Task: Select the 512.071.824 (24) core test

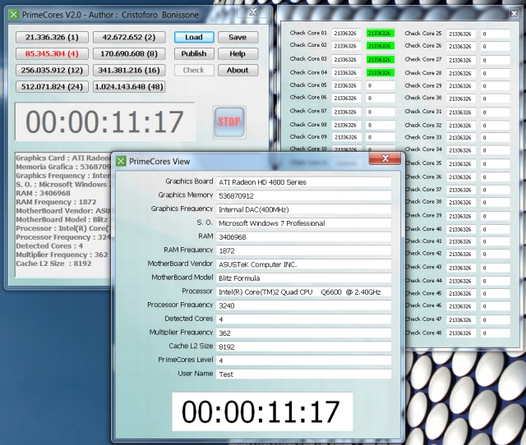Action: (x=52, y=86)
